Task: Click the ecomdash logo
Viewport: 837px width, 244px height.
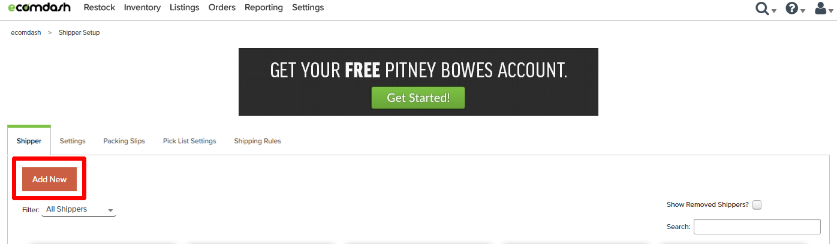Action: (39, 7)
